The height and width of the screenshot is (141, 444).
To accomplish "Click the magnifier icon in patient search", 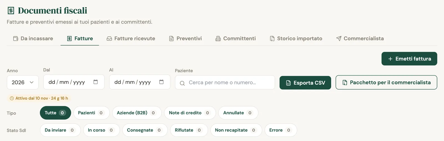I will pos(182,83).
